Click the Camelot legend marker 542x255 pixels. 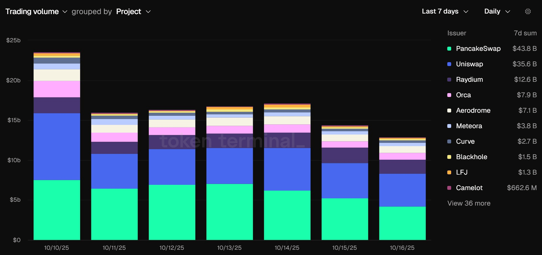coord(449,188)
